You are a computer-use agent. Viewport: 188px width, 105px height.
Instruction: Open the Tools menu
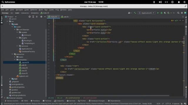51,10
